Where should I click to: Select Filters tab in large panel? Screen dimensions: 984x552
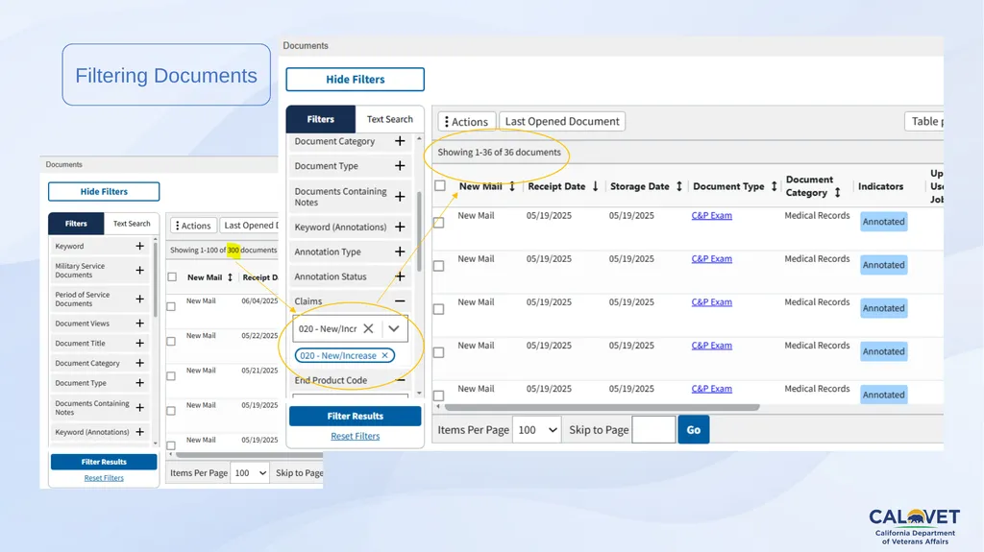[x=321, y=119]
